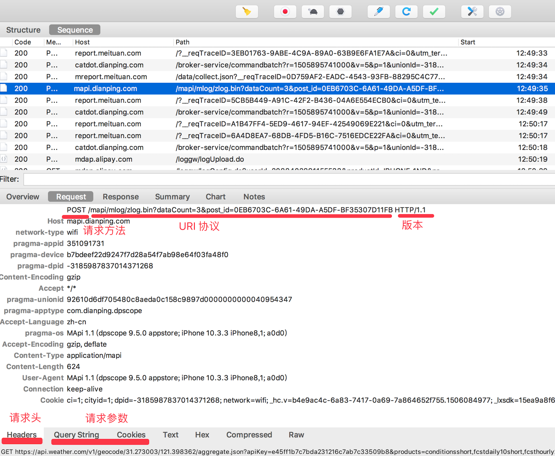
Task: Select the Headers bottom tab
Action: tap(22, 435)
